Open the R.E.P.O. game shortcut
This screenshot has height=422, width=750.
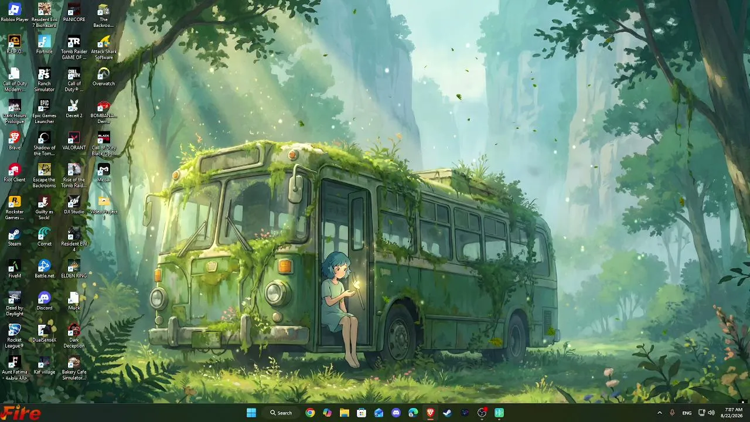point(15,45)
